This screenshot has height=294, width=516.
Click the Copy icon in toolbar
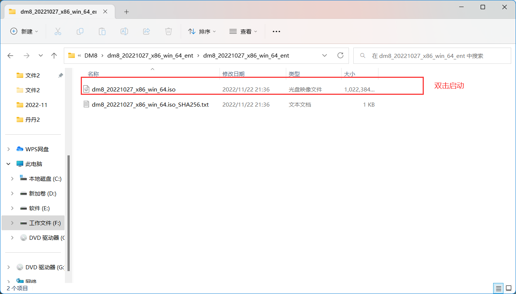(x=80, y=31)
